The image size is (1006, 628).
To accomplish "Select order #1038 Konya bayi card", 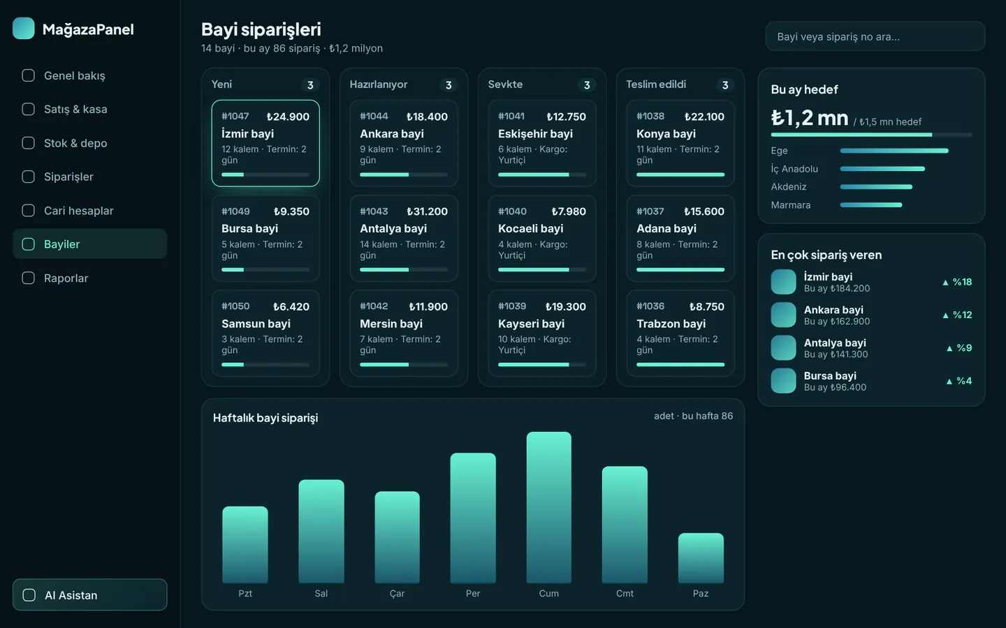I will pyautogui.click(x=680, y=143).
